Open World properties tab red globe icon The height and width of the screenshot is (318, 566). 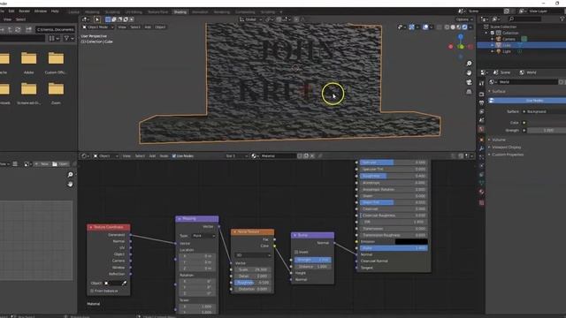click(x=481, y=129)
